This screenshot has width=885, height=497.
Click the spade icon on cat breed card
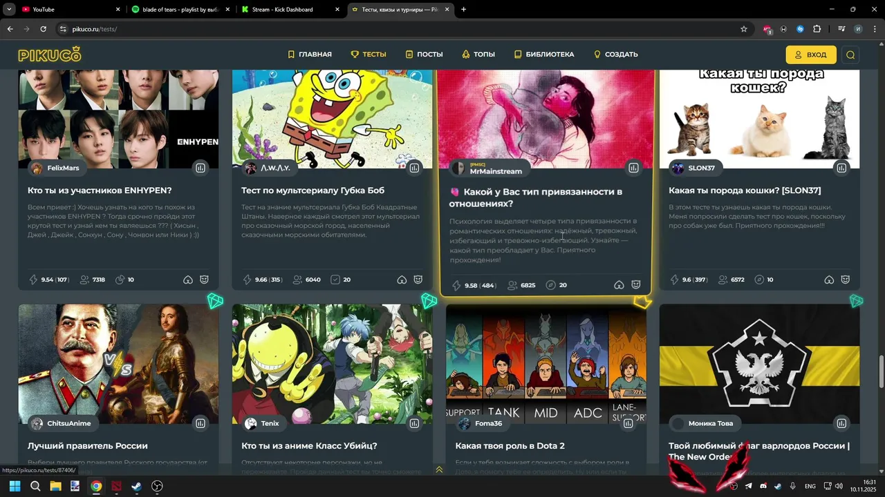pyautogui.click(x=829, y=280)
